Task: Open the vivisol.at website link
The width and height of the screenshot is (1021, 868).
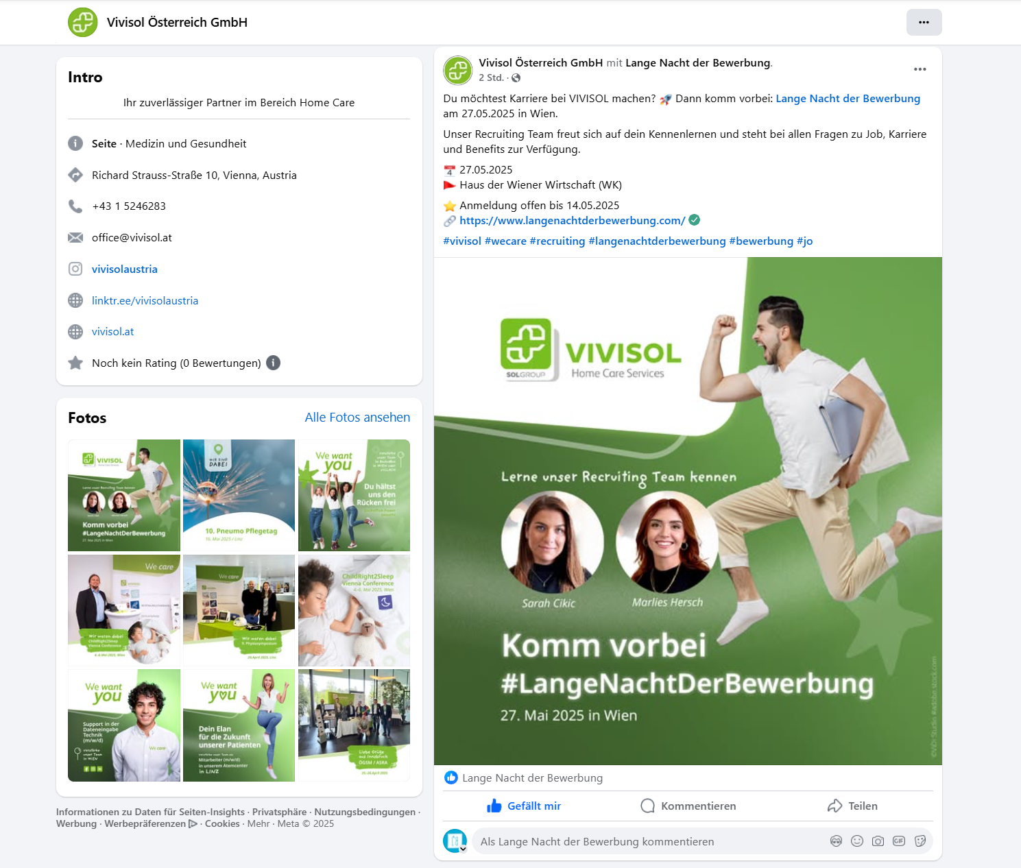Action: [112, 331]
